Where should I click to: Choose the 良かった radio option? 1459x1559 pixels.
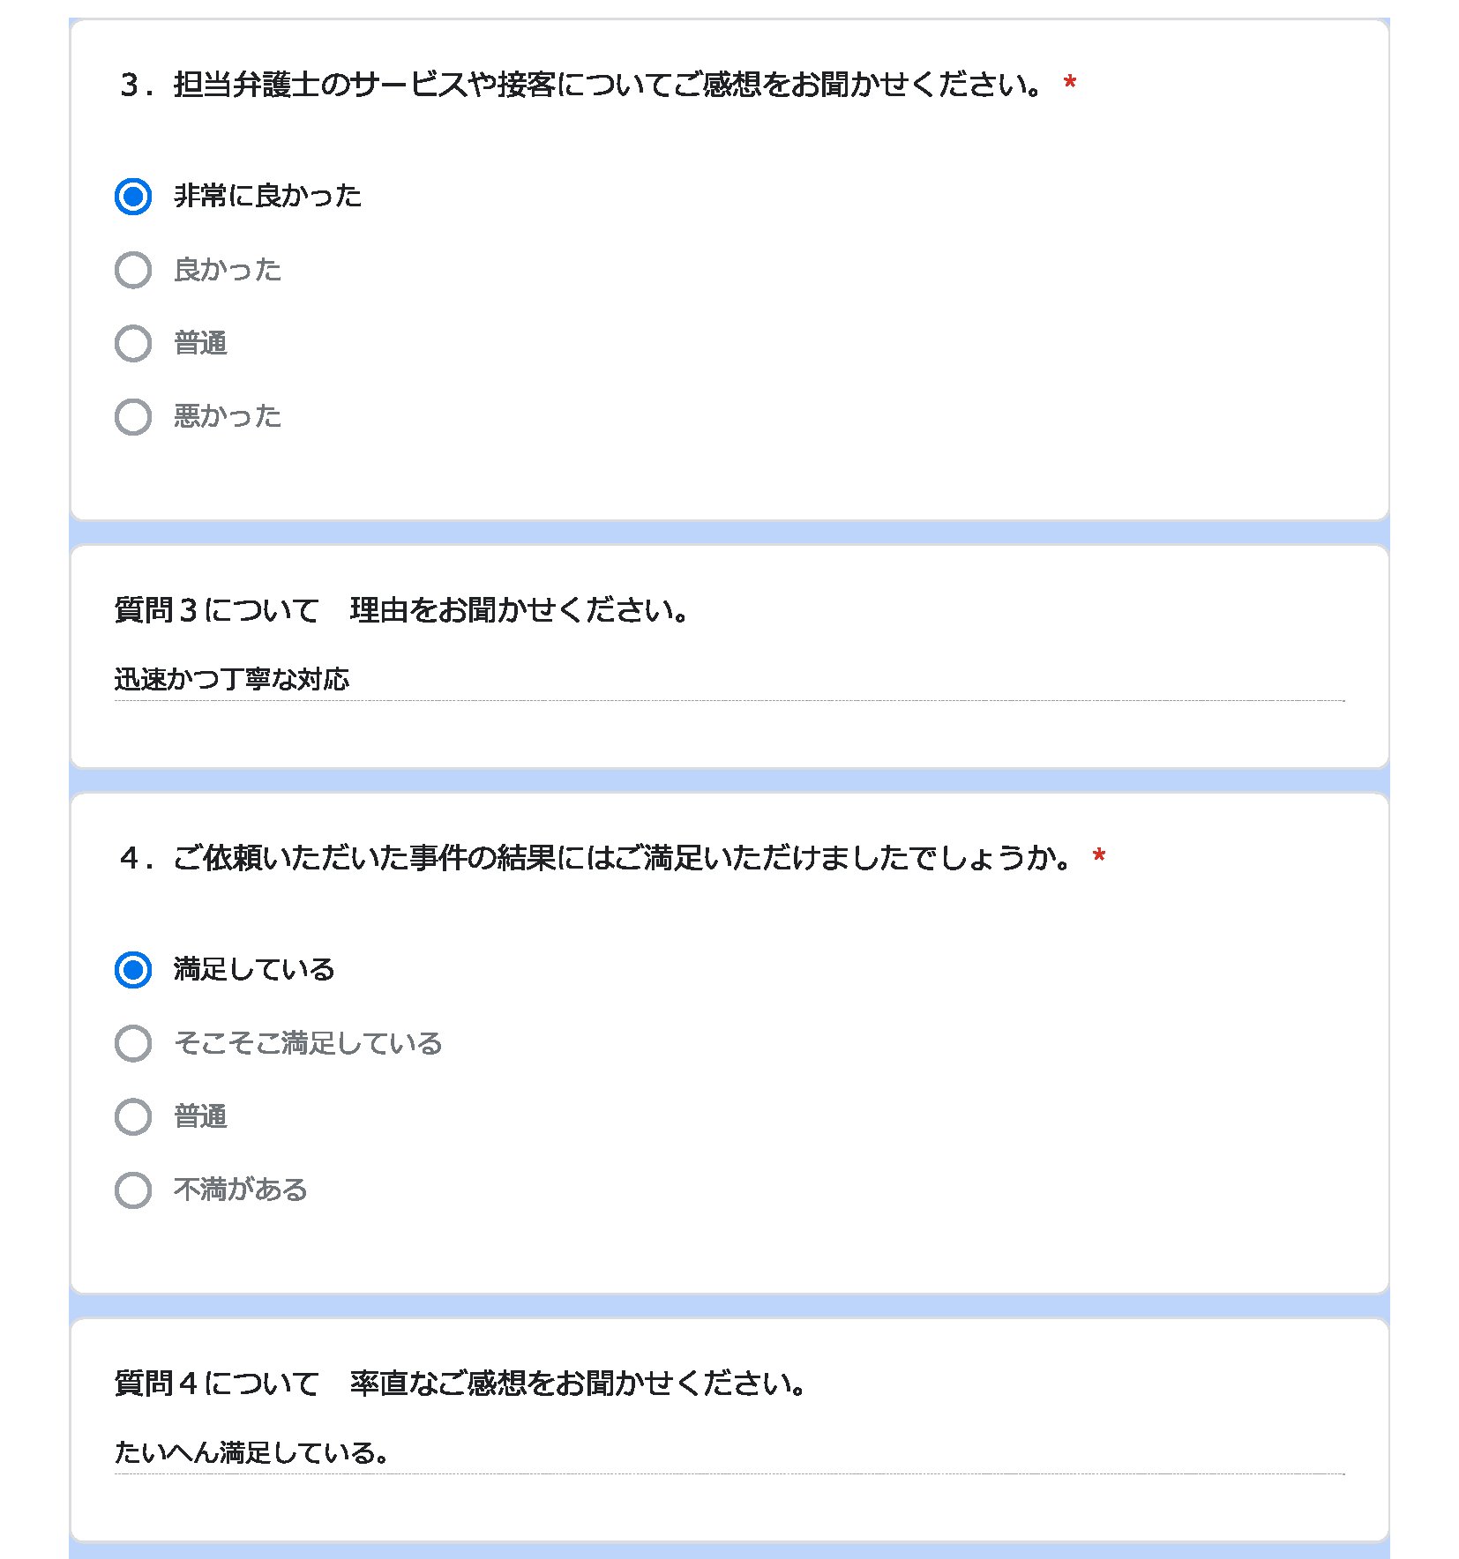tap(133, 270)
